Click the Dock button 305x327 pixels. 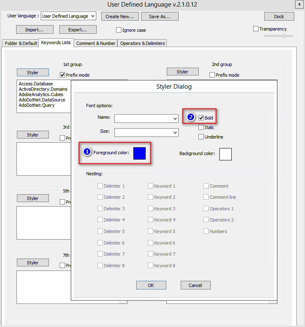(279, 16)
